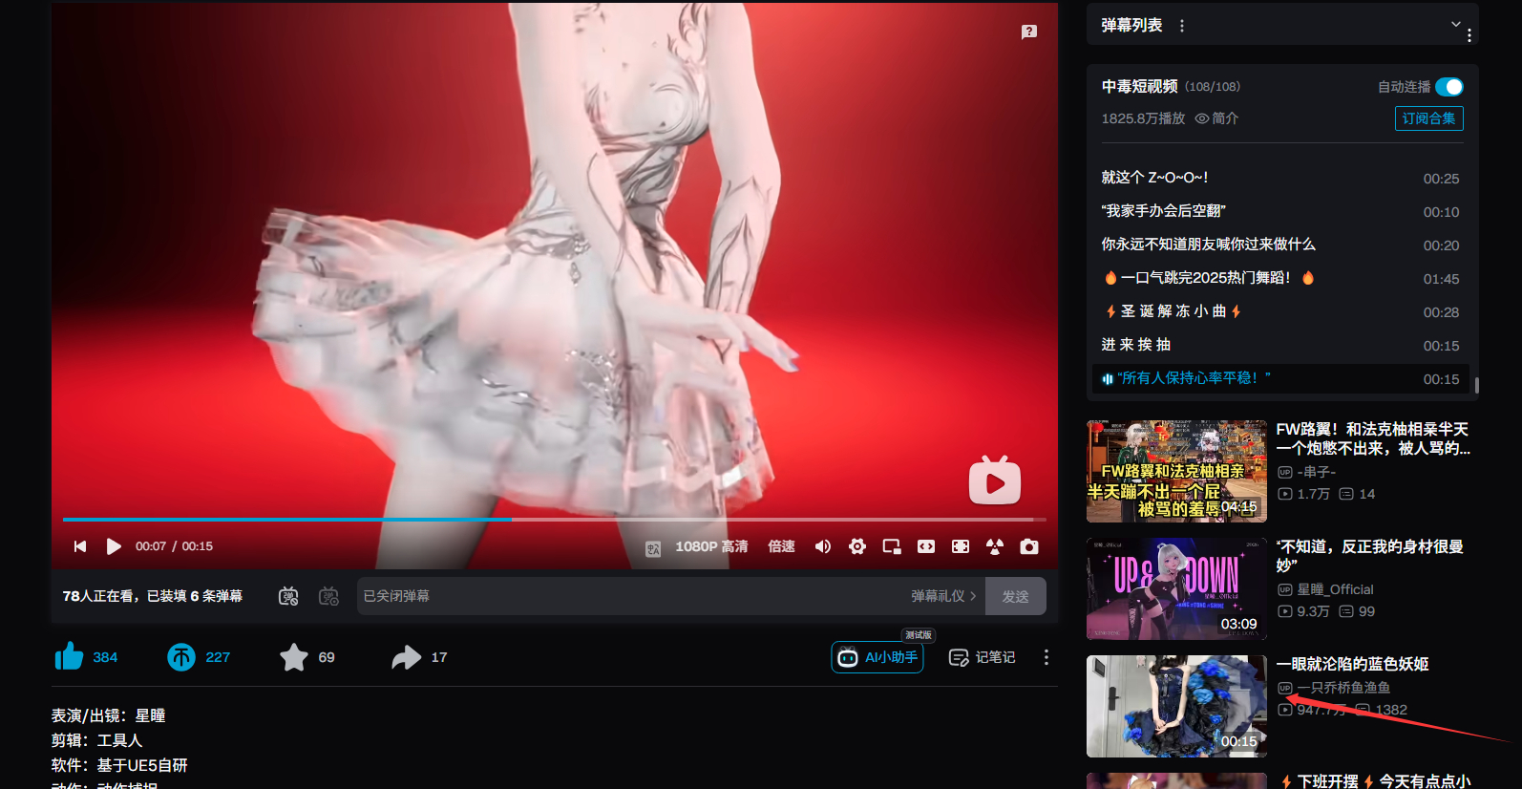
Task: Open the 倍速 playback speed menu
Action: pos(781,546)
